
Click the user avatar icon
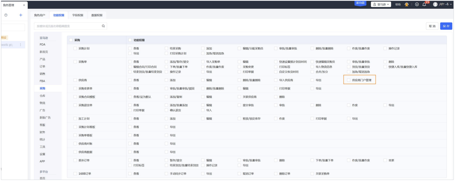[435, 5]
